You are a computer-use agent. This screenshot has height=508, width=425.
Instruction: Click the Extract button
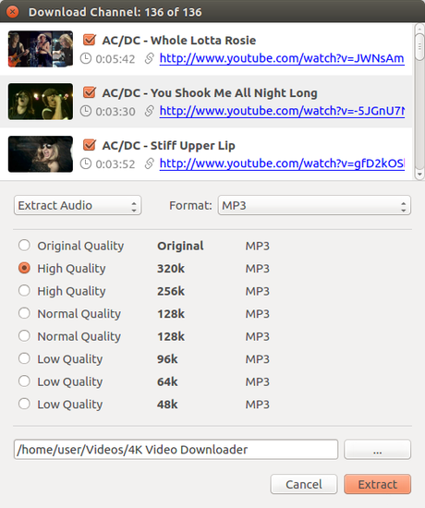pos(377,484)
